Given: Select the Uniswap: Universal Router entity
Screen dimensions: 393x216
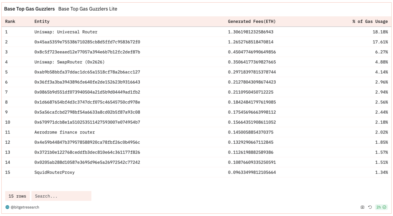Looking at the screenshot, I should point(66,32).
